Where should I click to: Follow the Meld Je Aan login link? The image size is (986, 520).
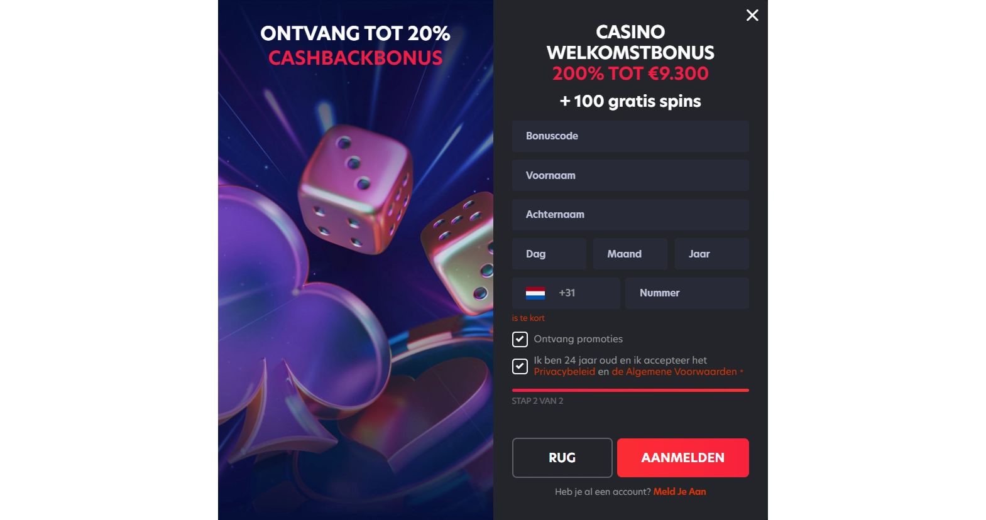(680, 492)
